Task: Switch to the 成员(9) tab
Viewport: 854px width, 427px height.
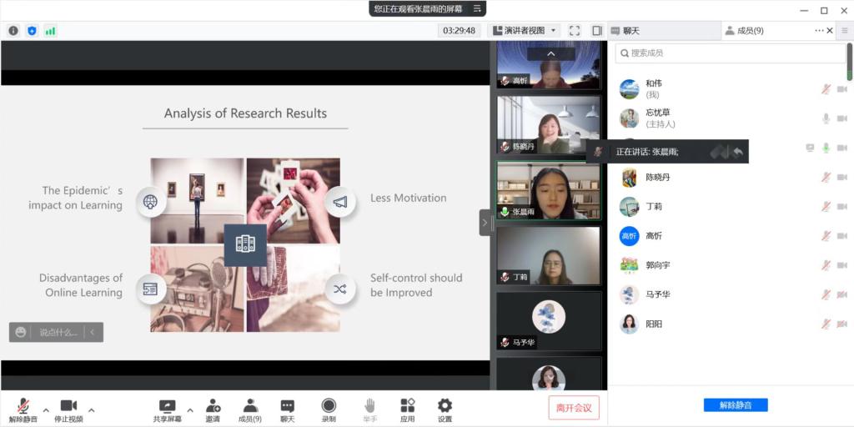Action: coord(751,31)
